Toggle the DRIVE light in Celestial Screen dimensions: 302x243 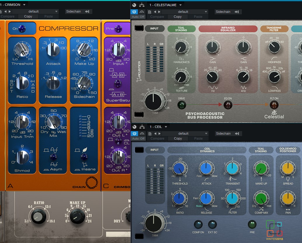point(181,105)
